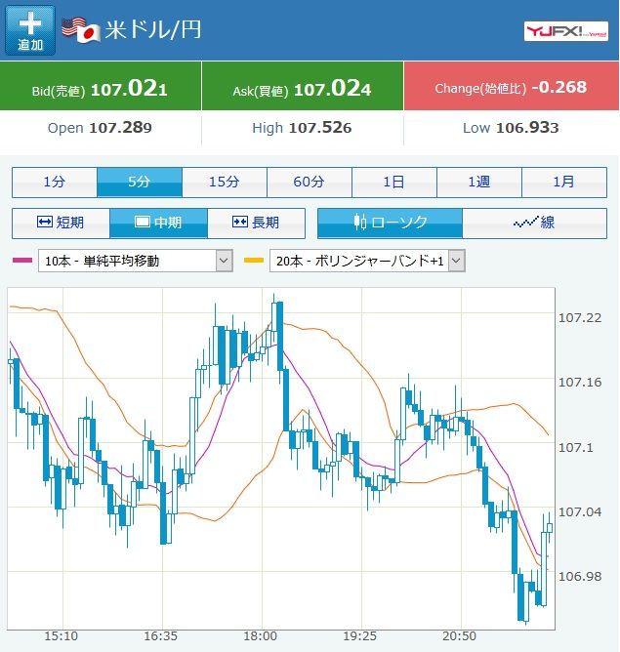Click the 米ドル/円 pair title
This screenshot has height=652, width=620.
pos(153,30)
